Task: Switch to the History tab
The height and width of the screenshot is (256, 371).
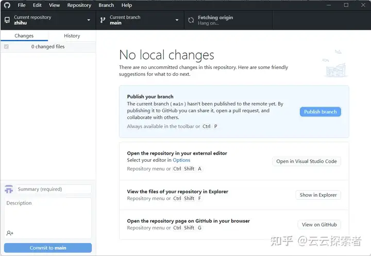Action: (x=72, y=36)
